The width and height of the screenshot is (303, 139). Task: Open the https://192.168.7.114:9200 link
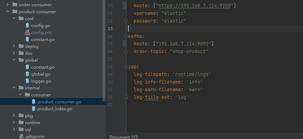195,6
